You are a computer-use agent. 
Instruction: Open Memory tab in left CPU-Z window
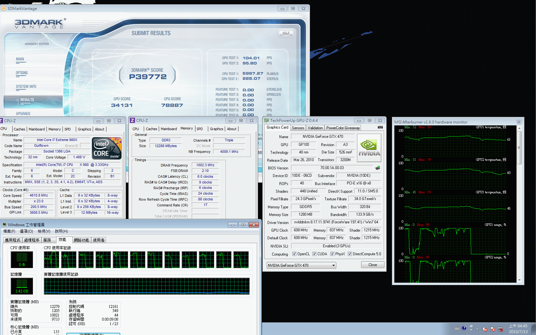point(55,129)
